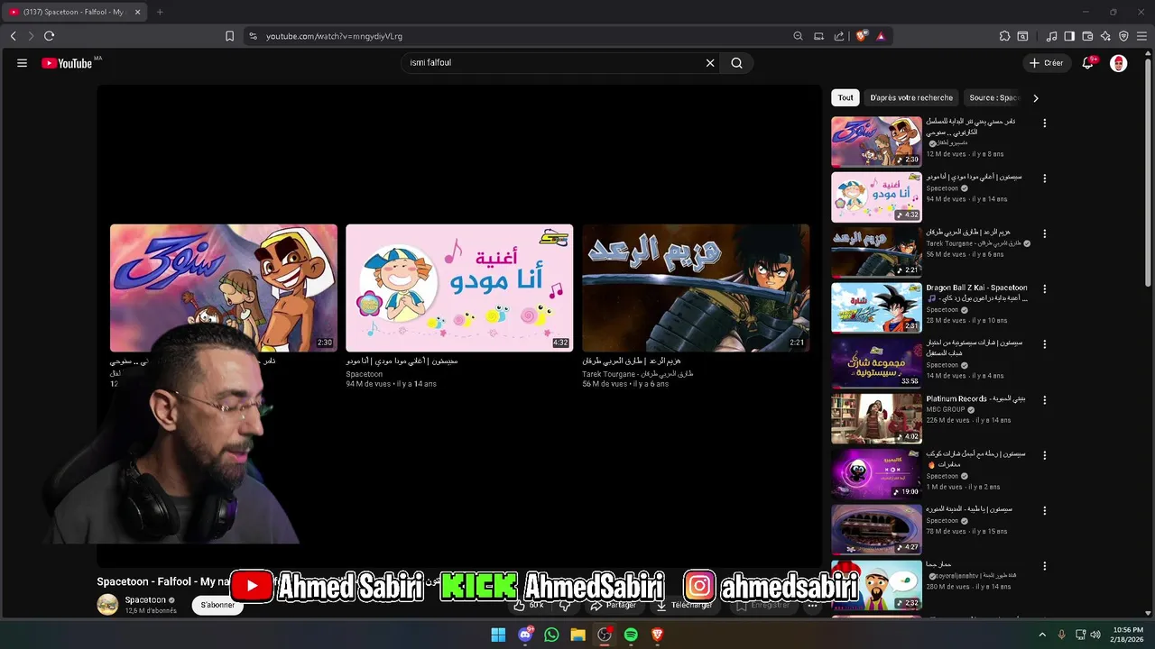
Task: Open the Brave Wallet icon
Action: 1087,36
